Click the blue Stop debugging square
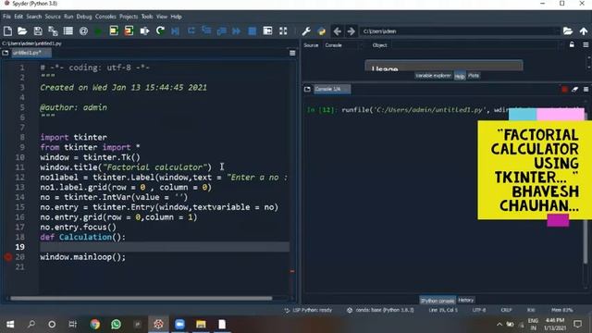 252,31
